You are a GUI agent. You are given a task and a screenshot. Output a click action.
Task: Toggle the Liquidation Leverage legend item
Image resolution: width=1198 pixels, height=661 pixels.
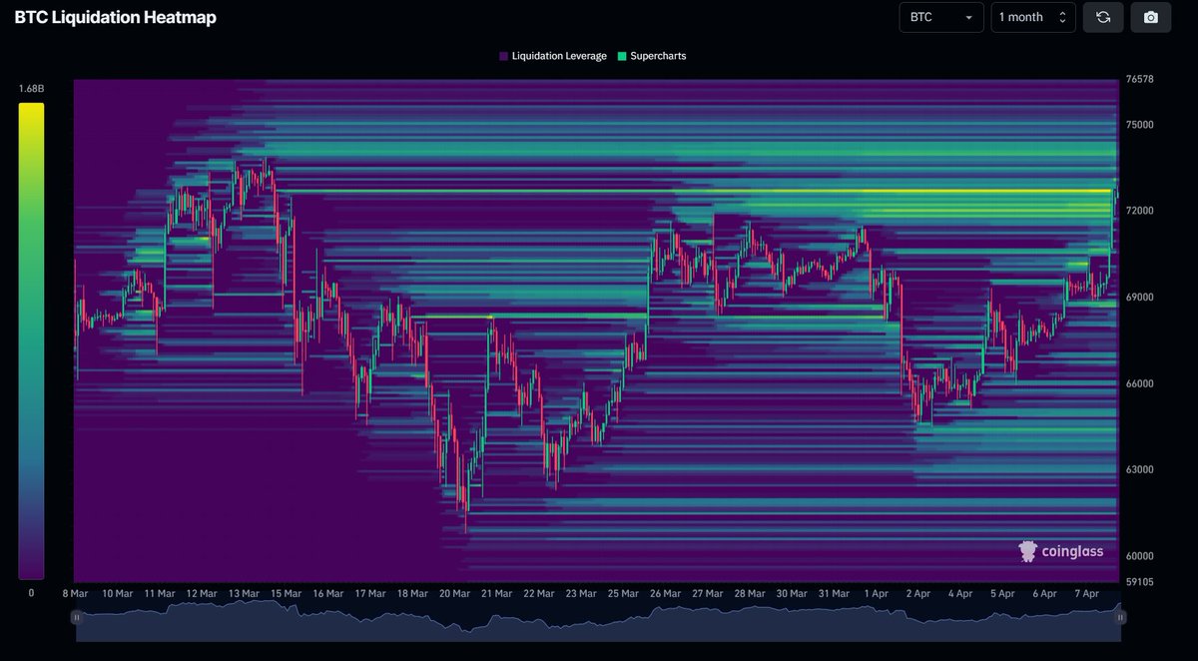pyautogui.click(x=552, y=56)
